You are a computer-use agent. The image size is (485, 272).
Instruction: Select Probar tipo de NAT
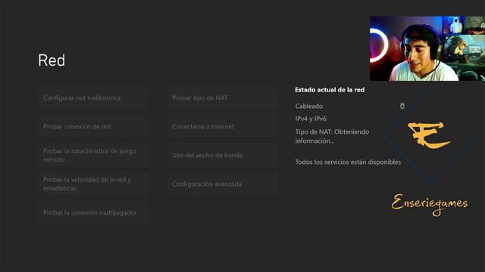pyautogui.click(x=222, y=97)
